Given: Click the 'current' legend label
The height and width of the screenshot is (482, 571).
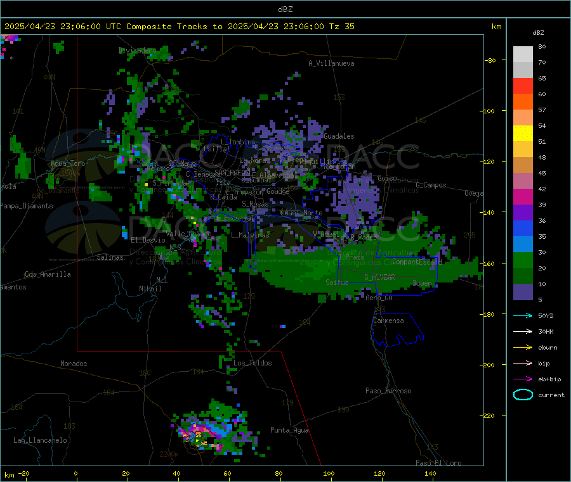Looking at the screenshot, I should tap(551, 395).
